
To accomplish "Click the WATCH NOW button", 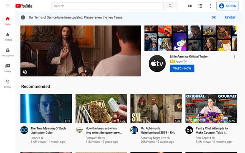I will 182,68.
